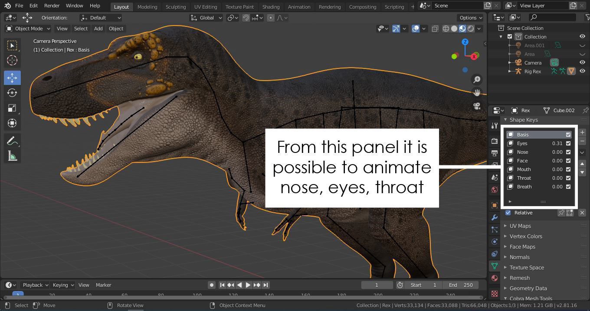Open Object Mode dropdown
This screenshot has width=590, height=311.
coord(28,29)
